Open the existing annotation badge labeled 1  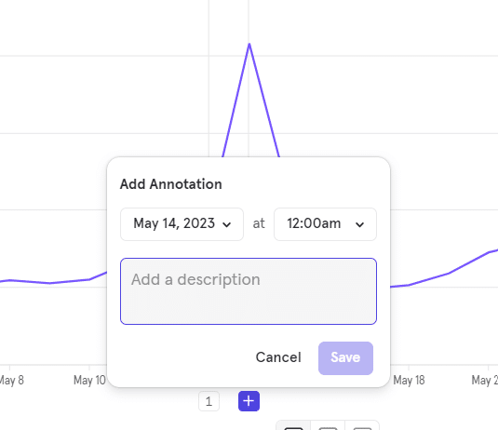click(x=209, y=401)
